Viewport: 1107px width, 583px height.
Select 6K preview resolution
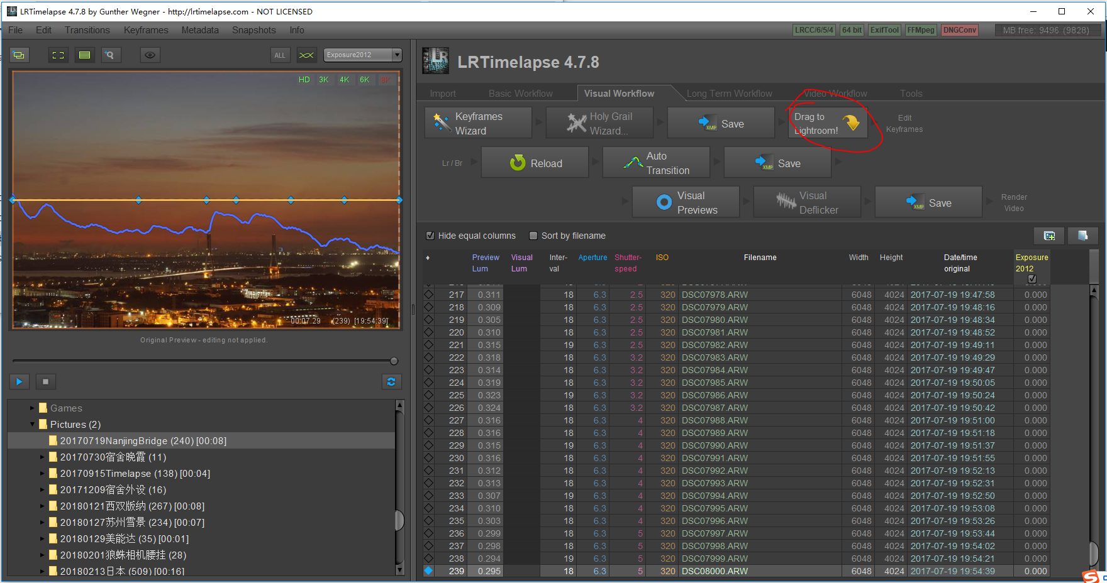point(364,80)
